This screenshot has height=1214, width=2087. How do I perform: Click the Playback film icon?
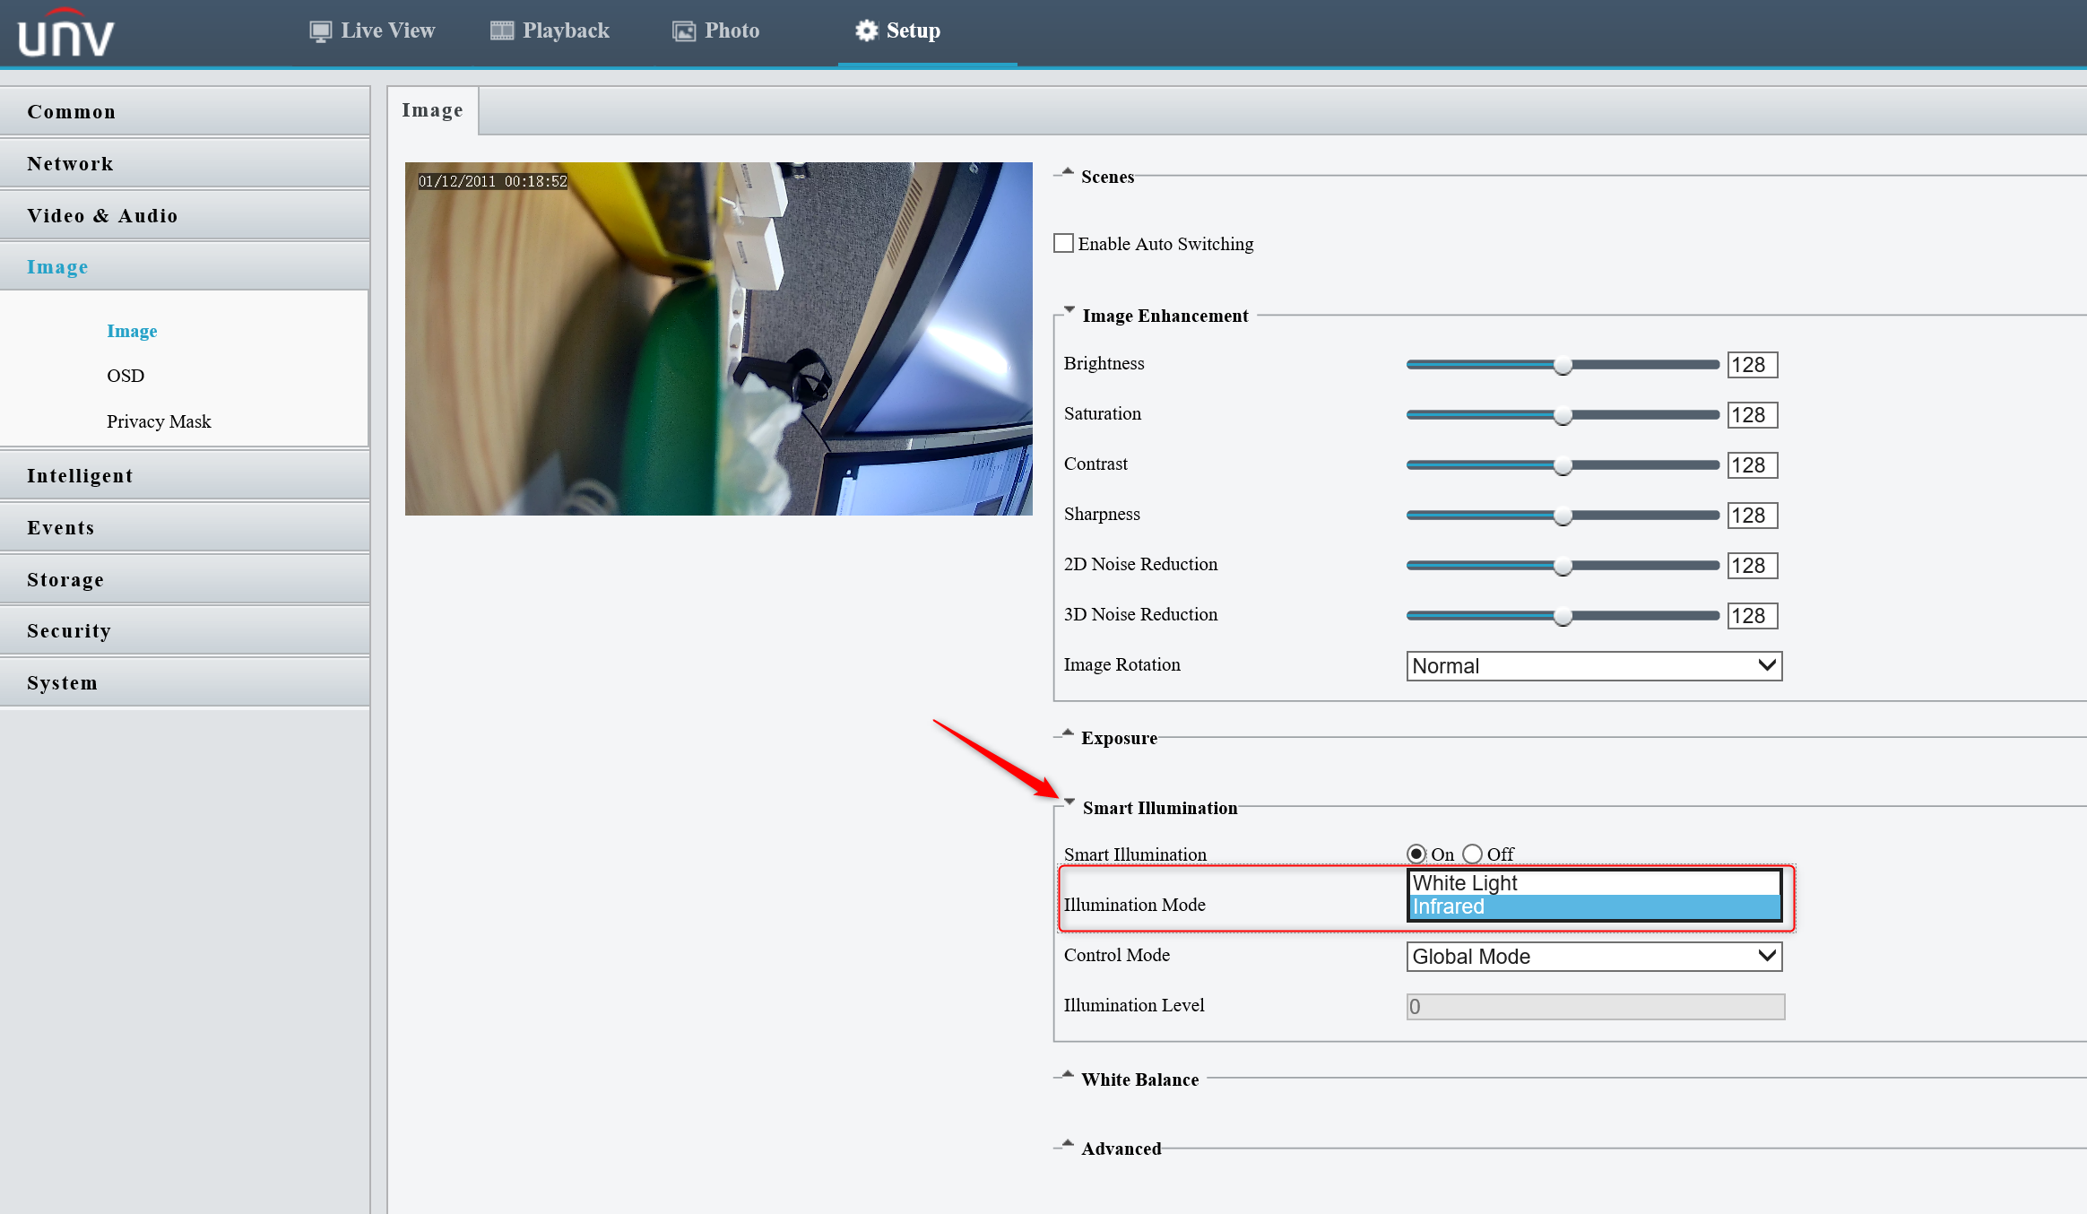coord(502,31)
